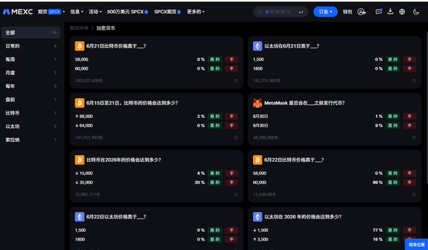
Task: Focus the search input field
Action: (x=280, y=12)
